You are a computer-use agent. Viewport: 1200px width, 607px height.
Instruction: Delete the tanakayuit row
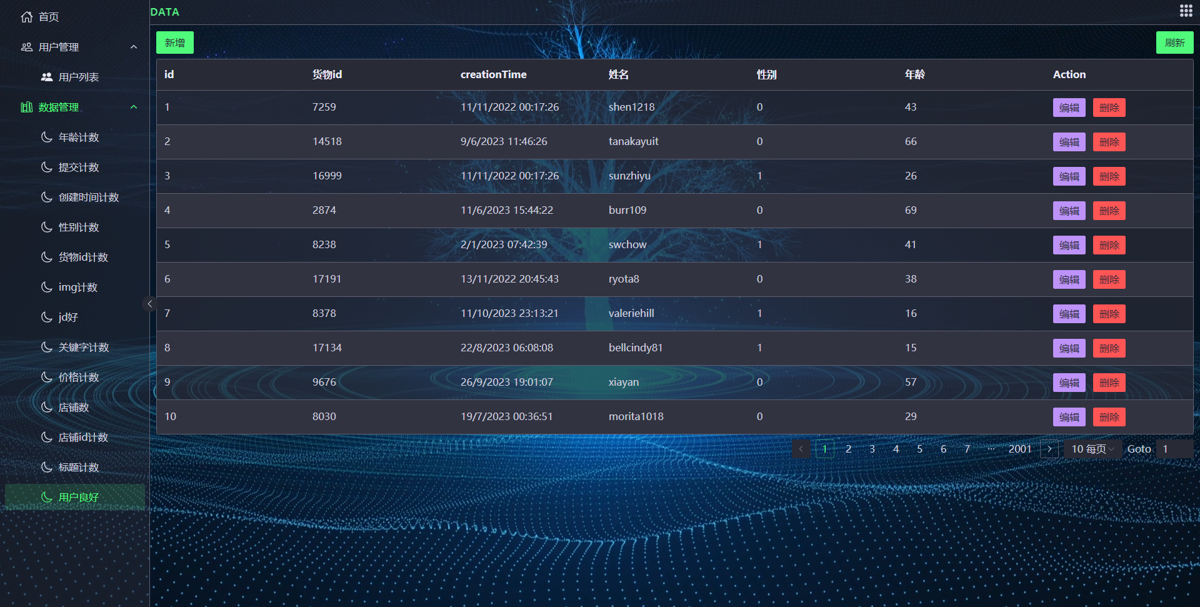(x=1109, y=142)
